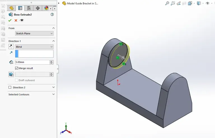The height and width of the screenshot is (138, 215).
Task: Open the Sketch Plane start condition dropdown
Action: pyautogui.click(x=34, y=34)
